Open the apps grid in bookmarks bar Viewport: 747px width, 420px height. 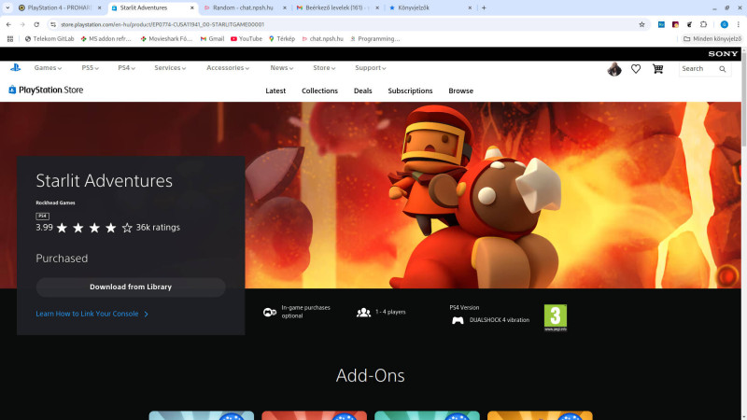click(10, 38)
